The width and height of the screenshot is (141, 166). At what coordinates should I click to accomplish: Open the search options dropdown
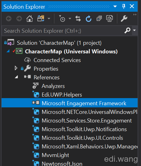[134, 30]
